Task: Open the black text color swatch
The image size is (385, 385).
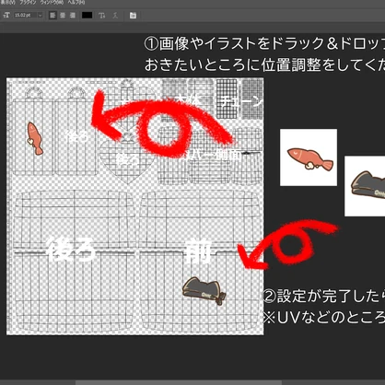Action: point(87,15)
